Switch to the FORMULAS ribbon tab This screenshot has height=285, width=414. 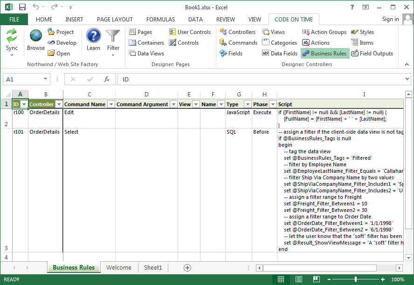pyautogui.click(x=160, y=20)
